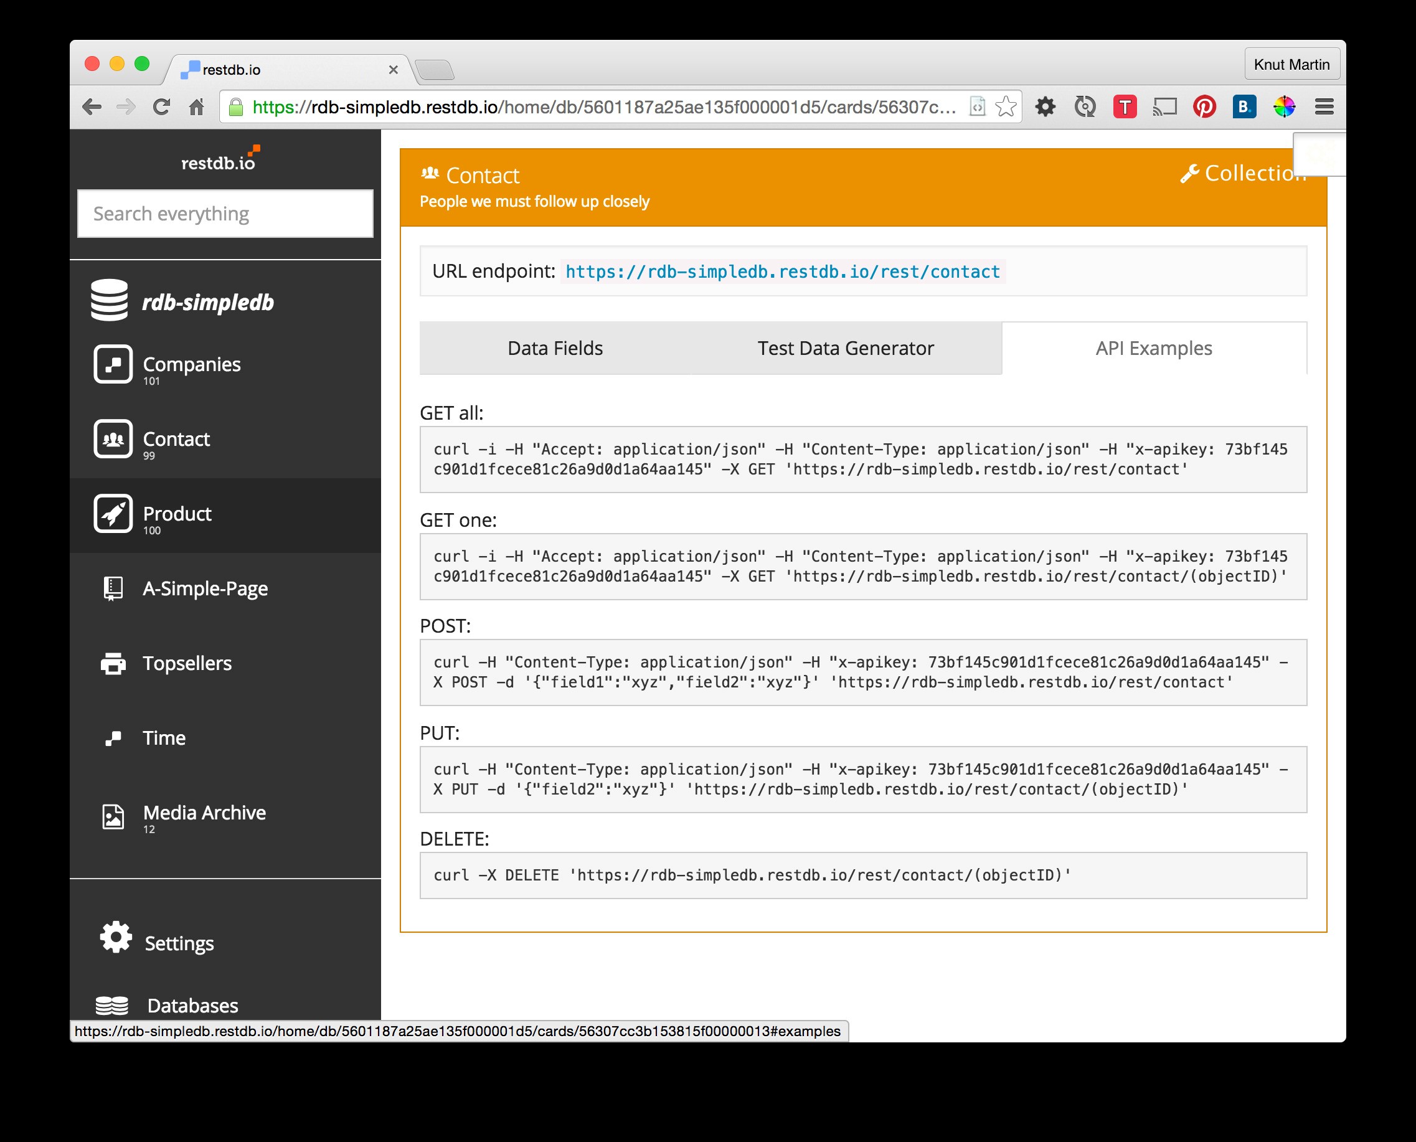Click the URL endpoint contact link

(x=781, y=271)
